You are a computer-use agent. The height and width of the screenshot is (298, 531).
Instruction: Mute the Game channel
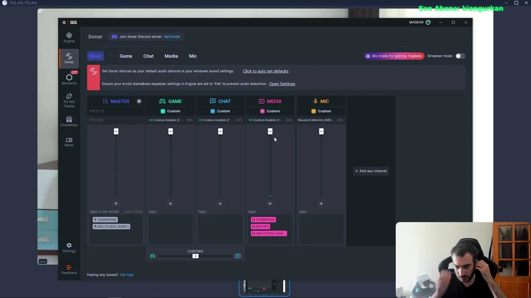(171, 203)
